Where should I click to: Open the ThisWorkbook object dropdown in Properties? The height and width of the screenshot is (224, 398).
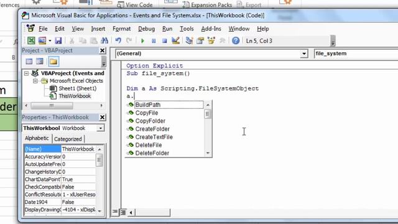pyautogui.click(x=101, y=128)
